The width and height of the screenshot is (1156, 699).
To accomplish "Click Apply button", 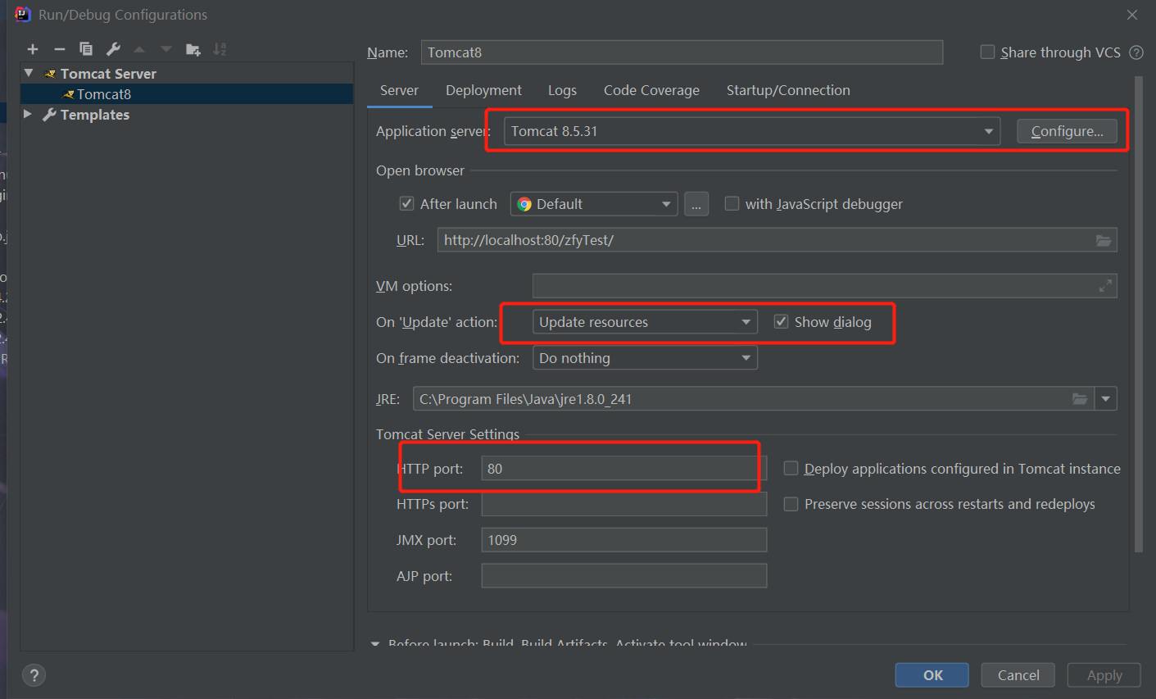I will coord(1104,675).
